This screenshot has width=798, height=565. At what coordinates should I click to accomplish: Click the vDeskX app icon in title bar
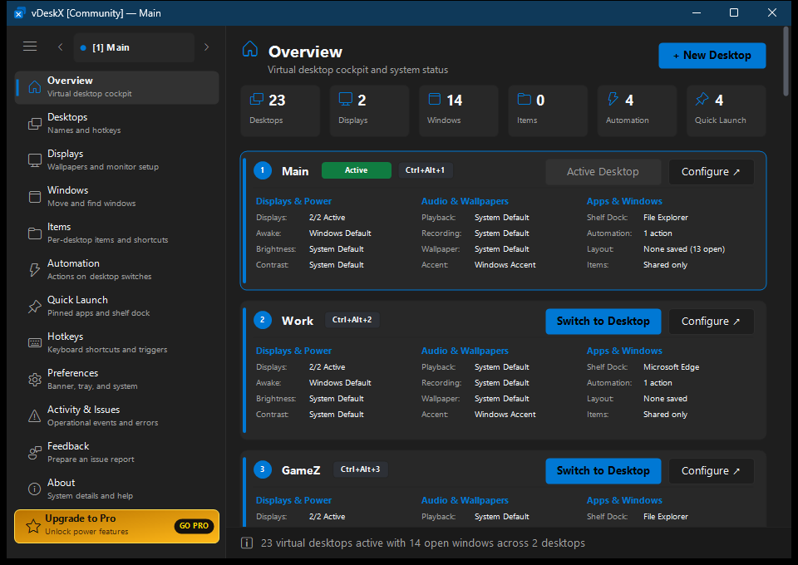coord(19,13)
